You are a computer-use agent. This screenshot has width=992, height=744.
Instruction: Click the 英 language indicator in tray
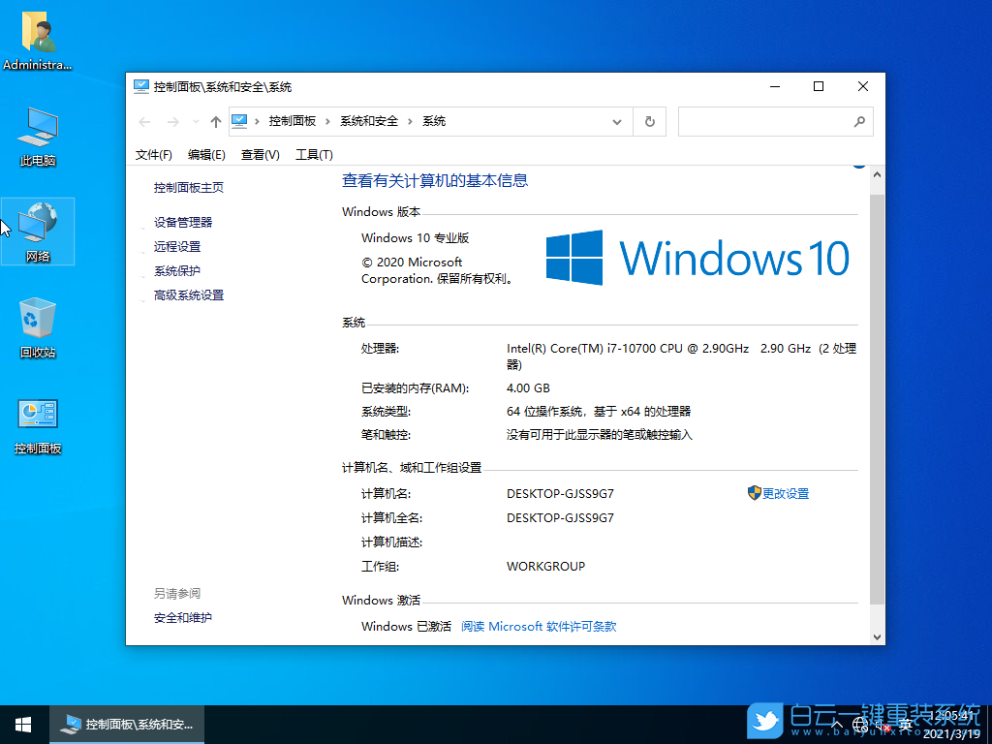point(905,724)
